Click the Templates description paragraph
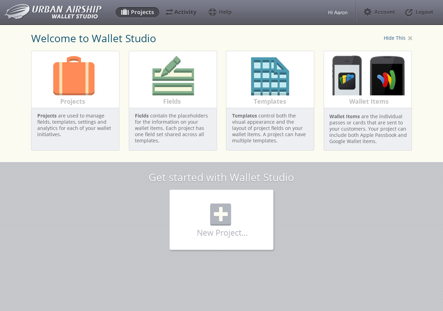This screenshot has height=311, width=443. 269,128
